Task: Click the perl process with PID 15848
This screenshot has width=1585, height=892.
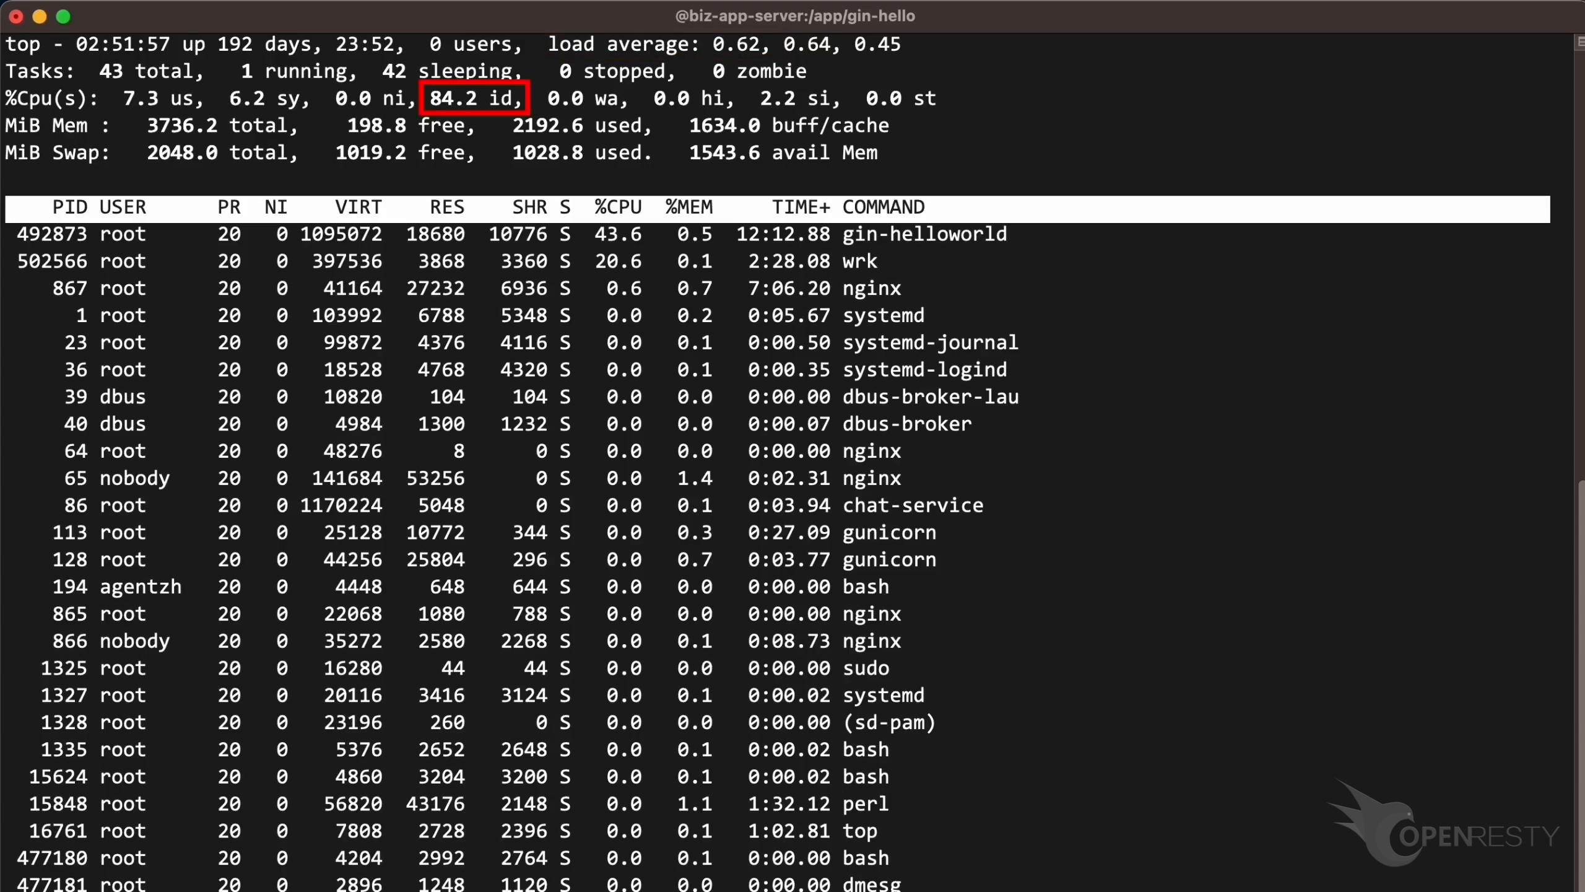Action: click(x=865, y=804)
